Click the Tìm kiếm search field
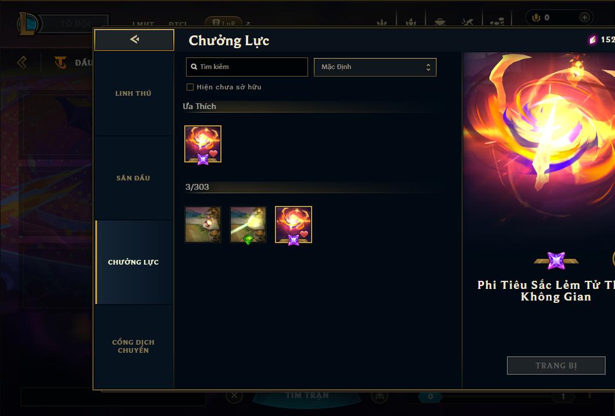 [x=246, y=67]
